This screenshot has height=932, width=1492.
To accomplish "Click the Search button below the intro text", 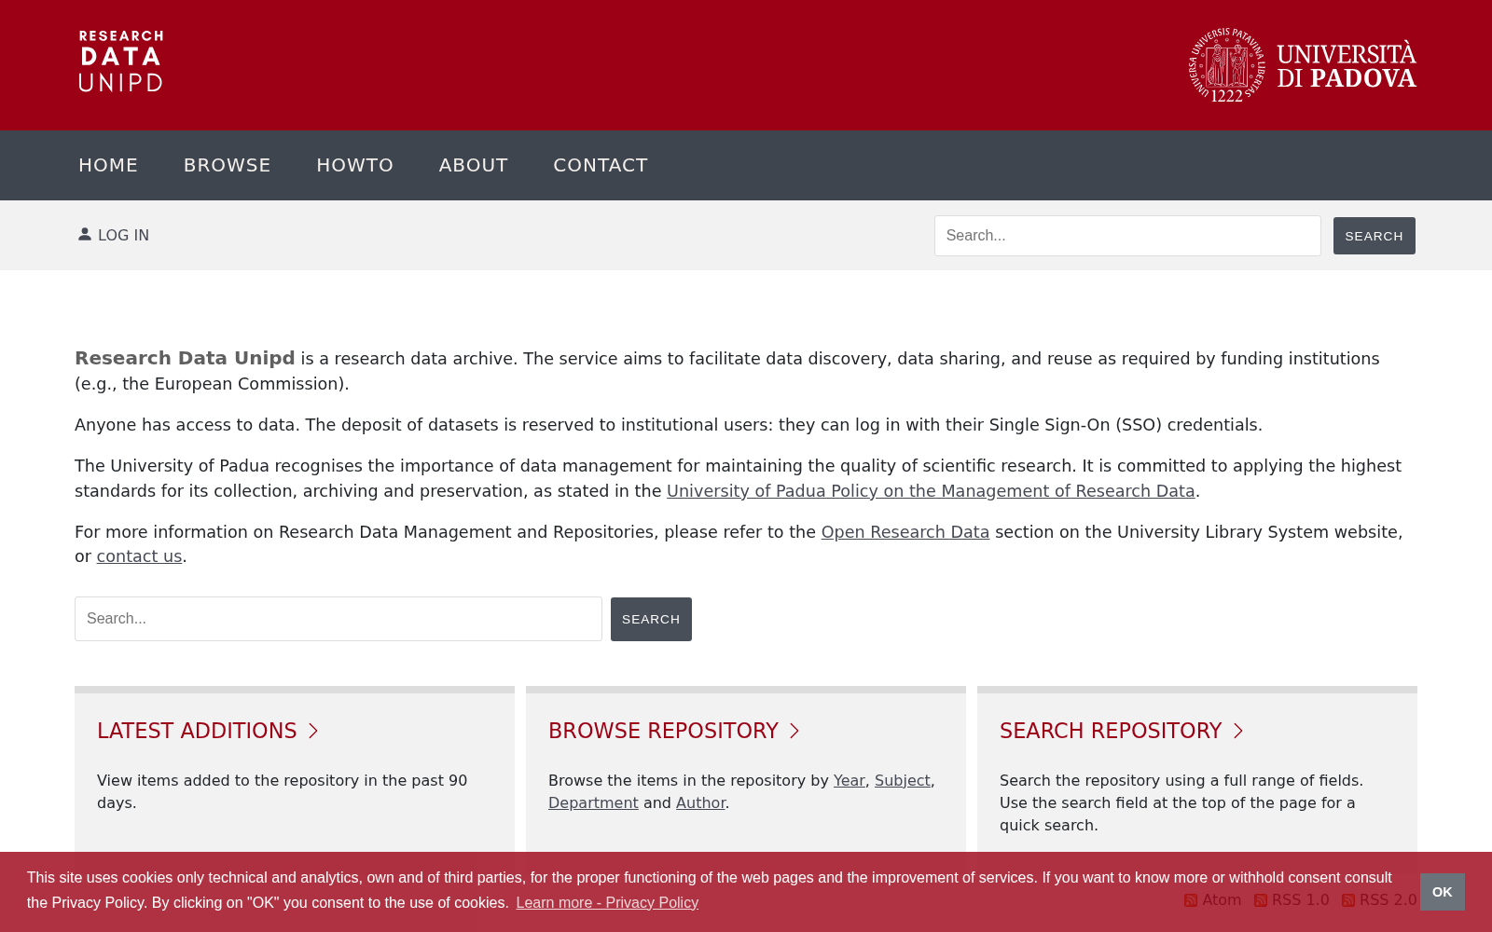I will (x=651, y=619).
